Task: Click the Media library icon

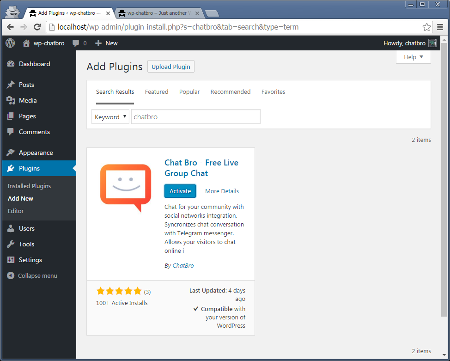Action: [x=11, y=100]
